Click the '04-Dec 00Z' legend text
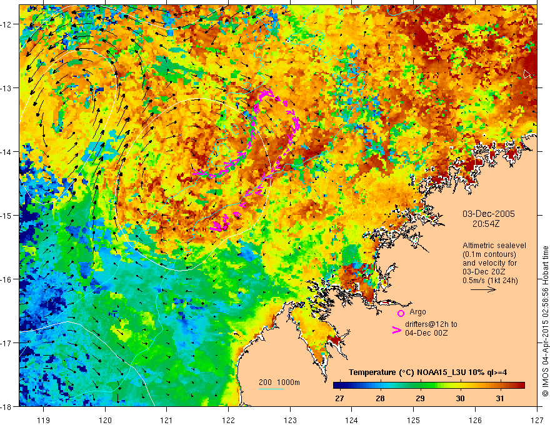The height and width of the screenshot is (425, 550). point(426,333)
